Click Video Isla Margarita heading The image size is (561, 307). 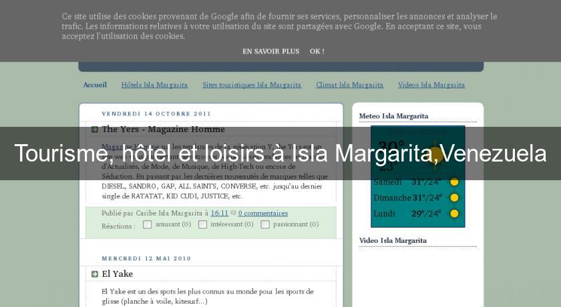pos(393,240)
